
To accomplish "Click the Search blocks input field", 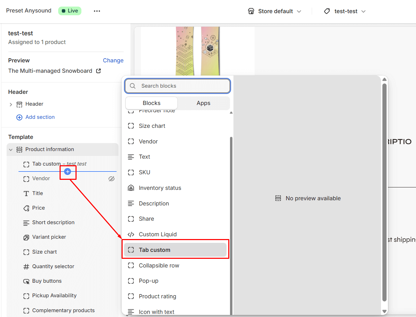I will click(177, 86).
